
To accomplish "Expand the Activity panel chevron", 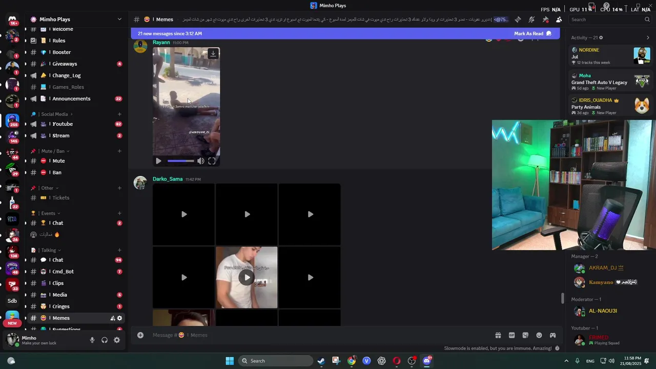I will click(x=648, y=37).
